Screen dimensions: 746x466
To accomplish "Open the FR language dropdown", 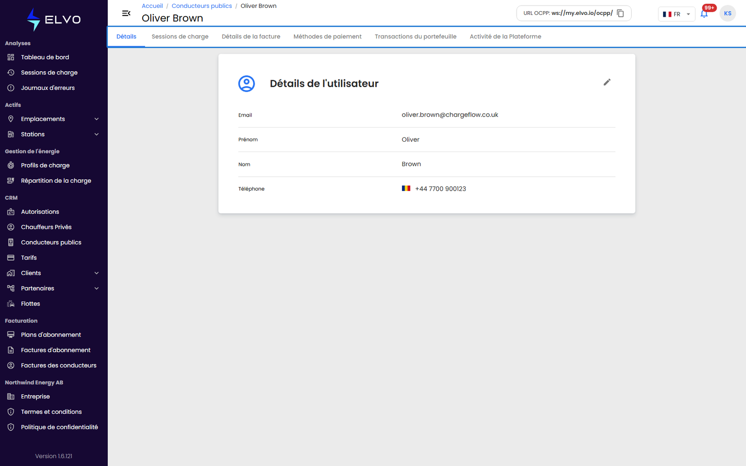I will pos(676,14).
